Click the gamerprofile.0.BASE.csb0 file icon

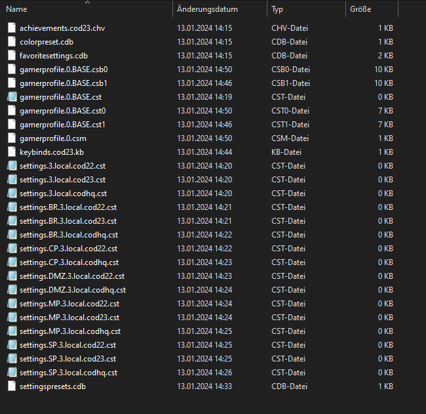pyautogui.click(x=12, y=70)
